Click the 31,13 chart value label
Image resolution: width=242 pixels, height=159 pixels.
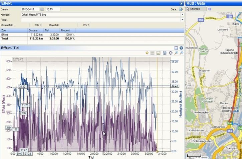coord(23,87)
